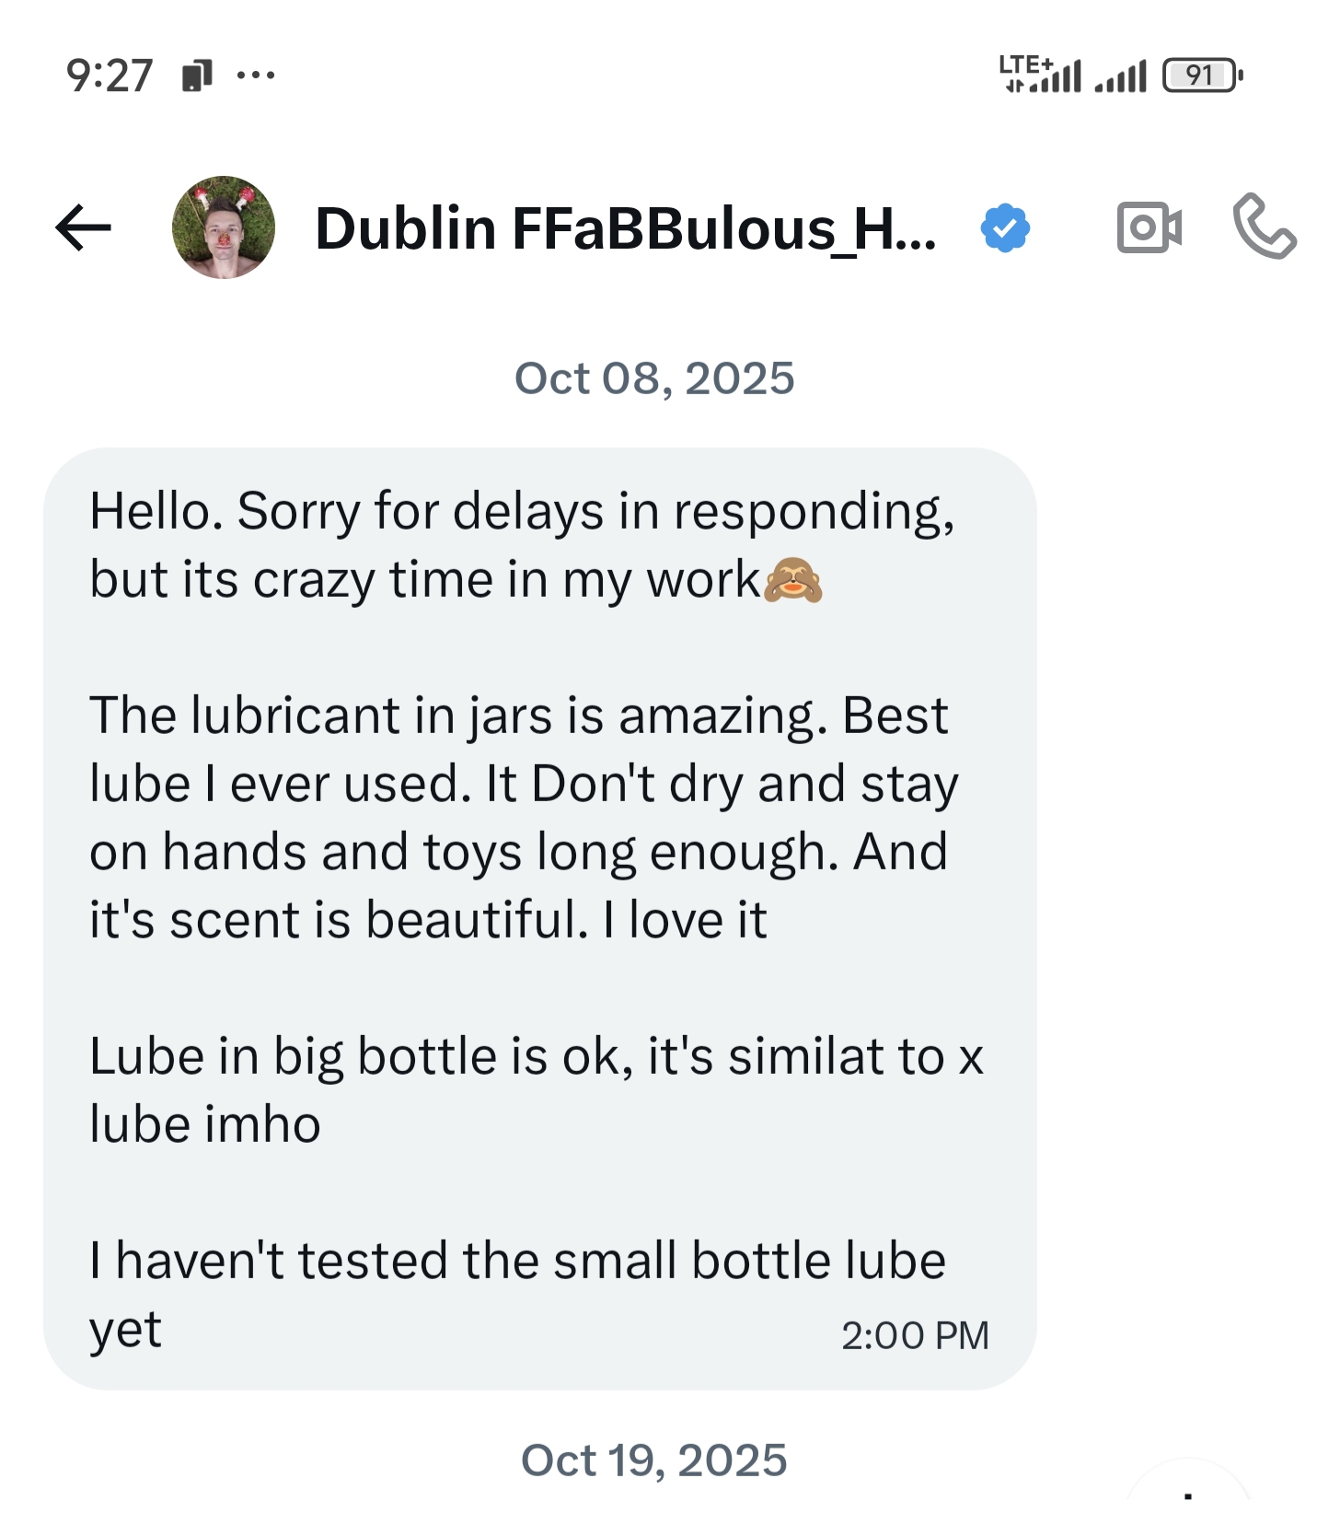Tap the battery indicator showing 91
Screen dimensions: 1317x1513
[1202, 76]
